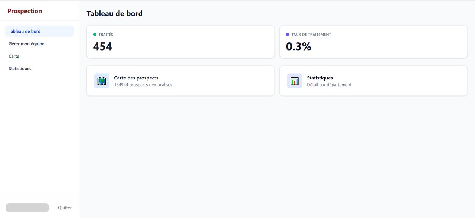This screenshot has width=475, height=218.
Task: Click the Détail par département subtitle
Action: point(329,85)
